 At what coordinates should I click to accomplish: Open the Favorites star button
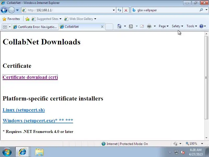(11, 19)
